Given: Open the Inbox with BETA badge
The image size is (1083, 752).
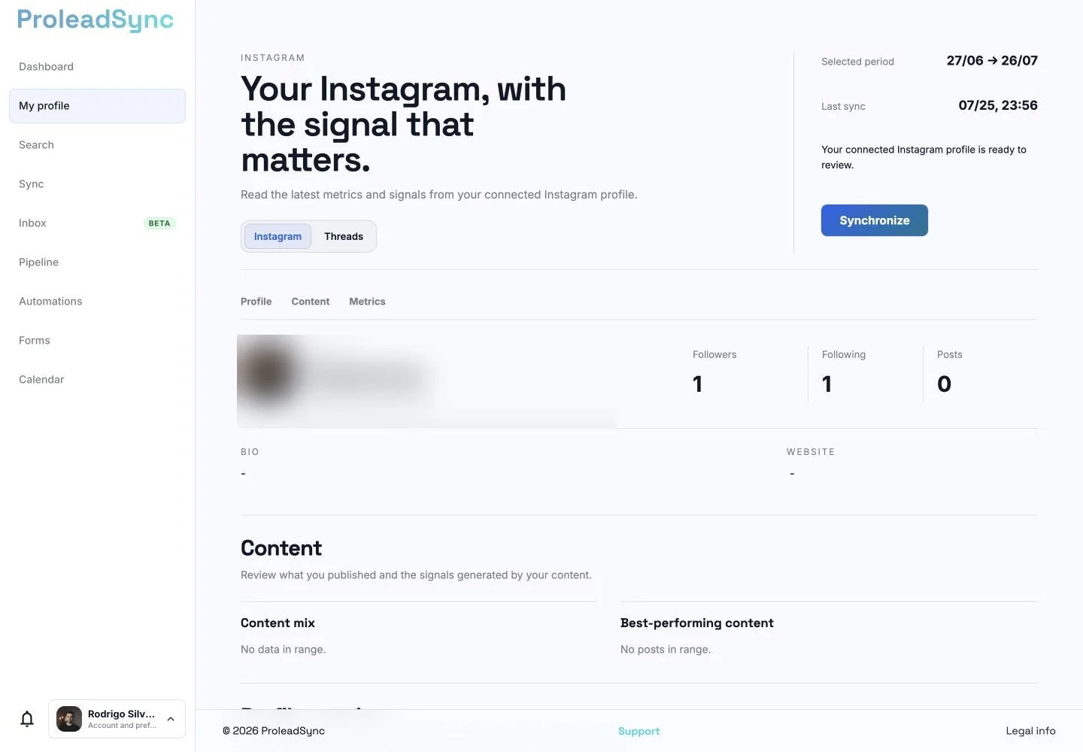Looking at the screenshot, I should click(x=97, y=223).
